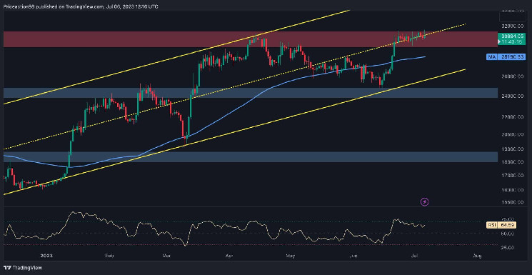Screen dimensions: 532x275
Task: Click the upper blue support zone band
Action: click(x=251, y=93)
